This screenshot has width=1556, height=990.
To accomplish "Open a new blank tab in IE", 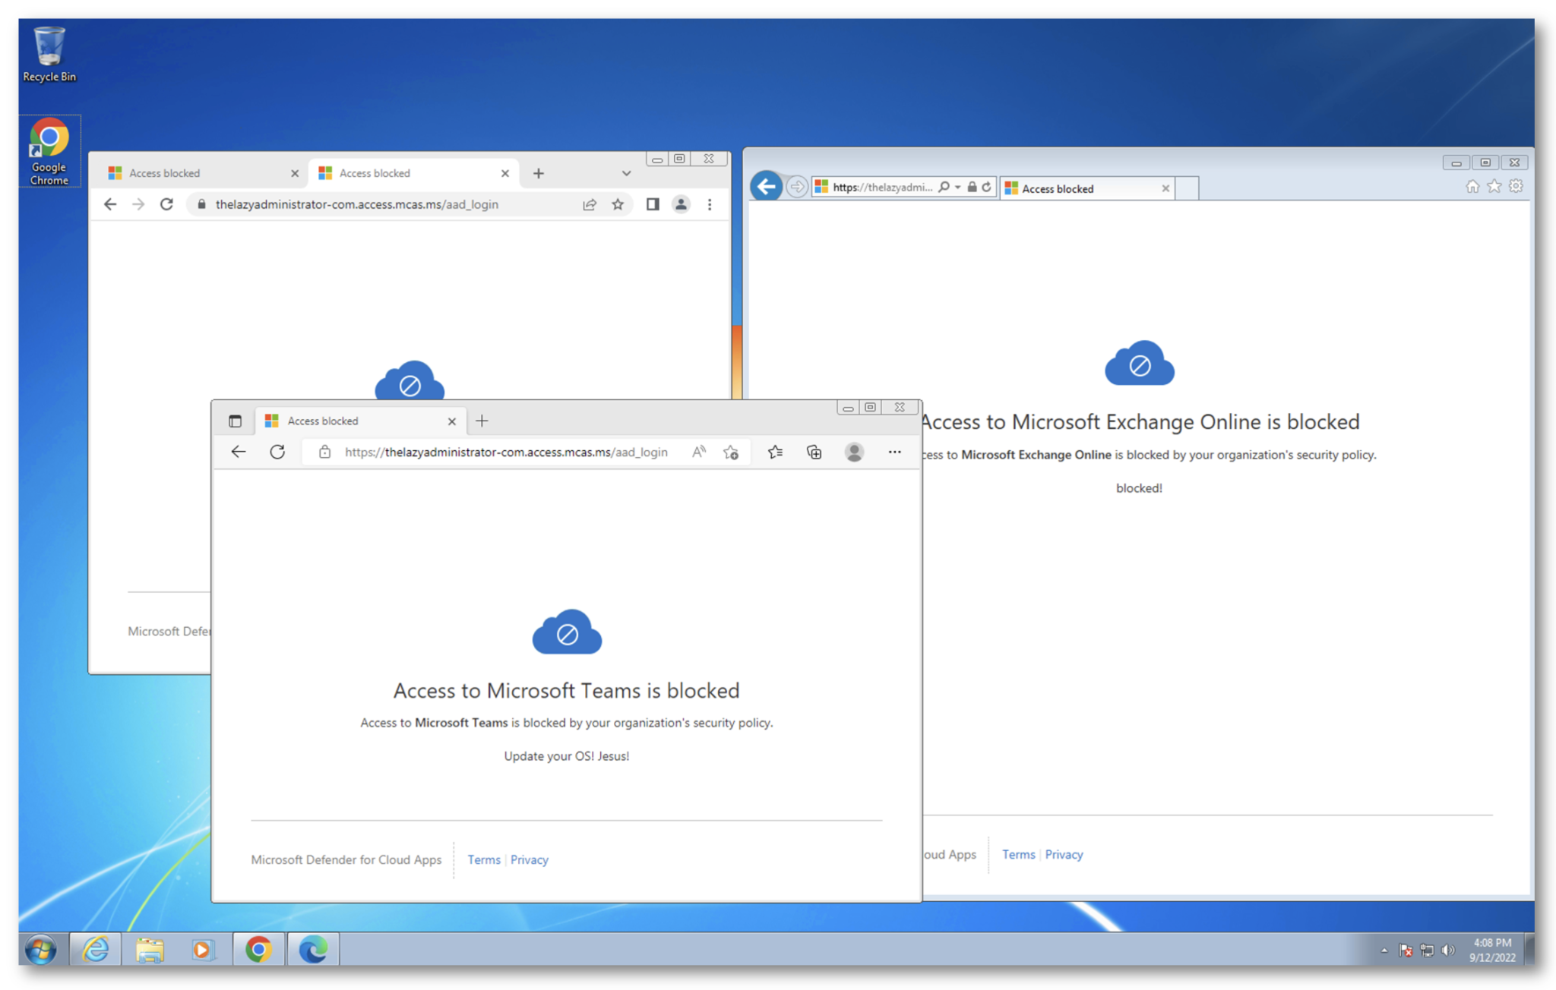I will click(x=1187, y=188).
